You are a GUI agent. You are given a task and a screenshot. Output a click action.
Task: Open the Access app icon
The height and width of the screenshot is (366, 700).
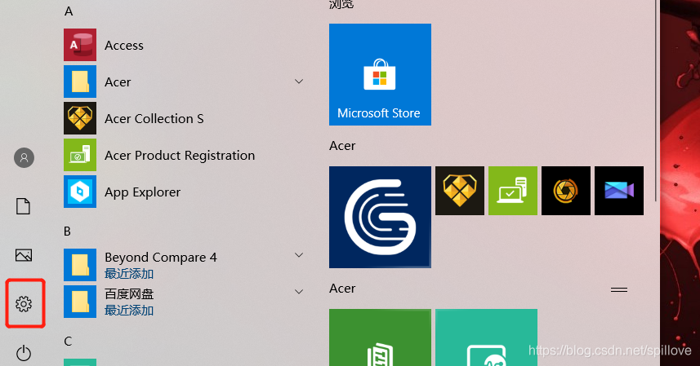click(80, 45)
